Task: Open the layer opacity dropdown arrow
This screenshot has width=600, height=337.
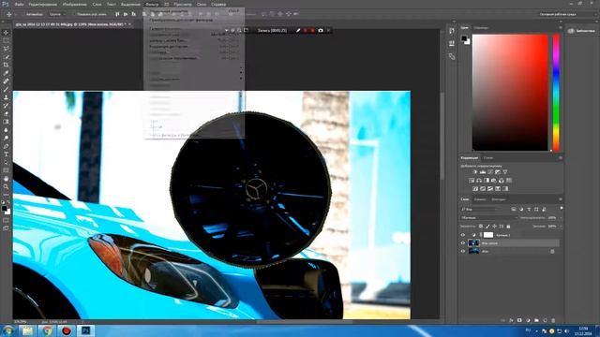Action: (x=561, y=218)
